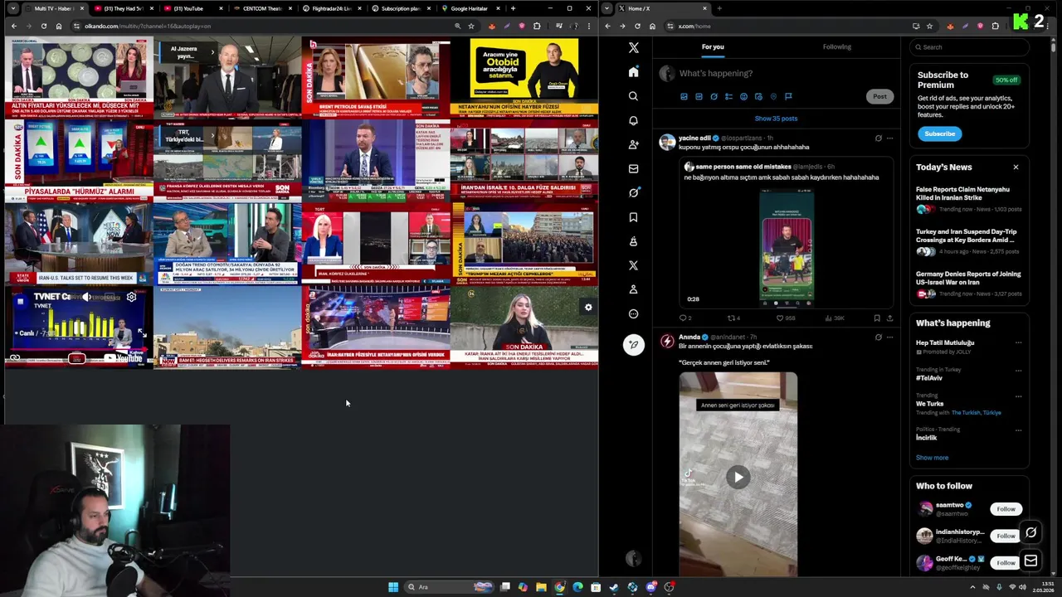The image size is (1062, 597).
Task: Open settings gear on TVNET video
Action: pyautogui.click(x=131, y=297)
